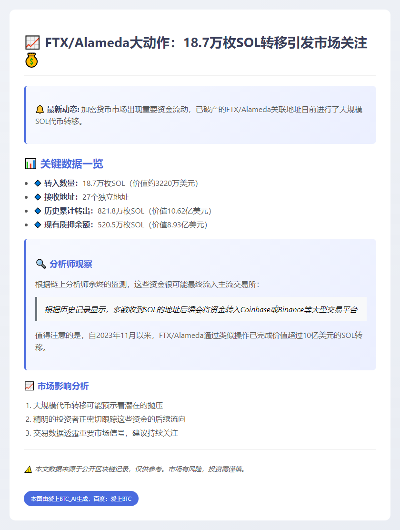The height and width of the screenshot is (530, 400).
Task: Click the magnifier icon beside 分析师观察
Action: click(x=41, y=264)
